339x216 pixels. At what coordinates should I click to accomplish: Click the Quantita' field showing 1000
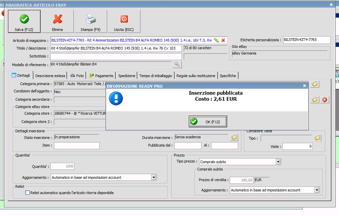tap(63, 166)
